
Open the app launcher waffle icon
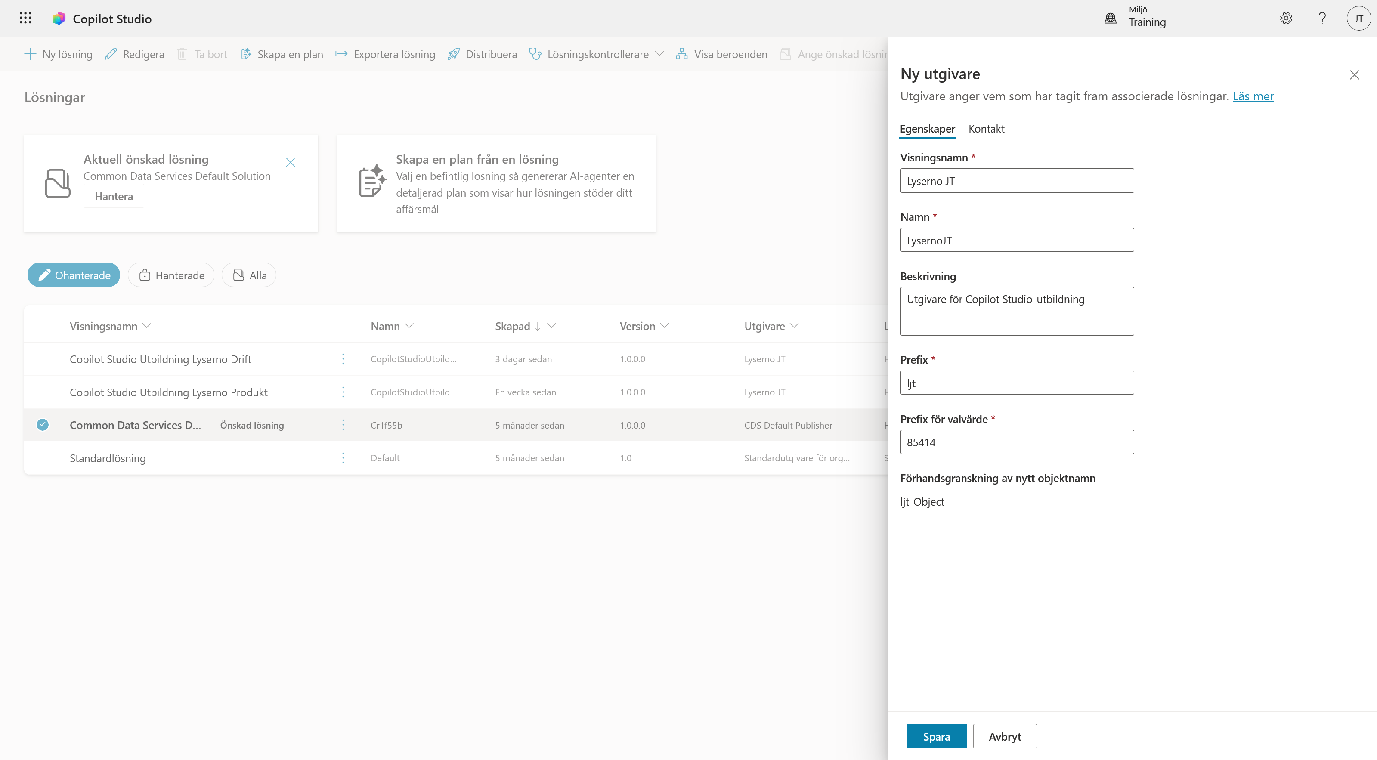coord(25,18)
